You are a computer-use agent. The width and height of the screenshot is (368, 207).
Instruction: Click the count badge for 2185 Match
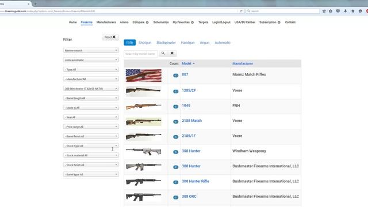point(175,121)
